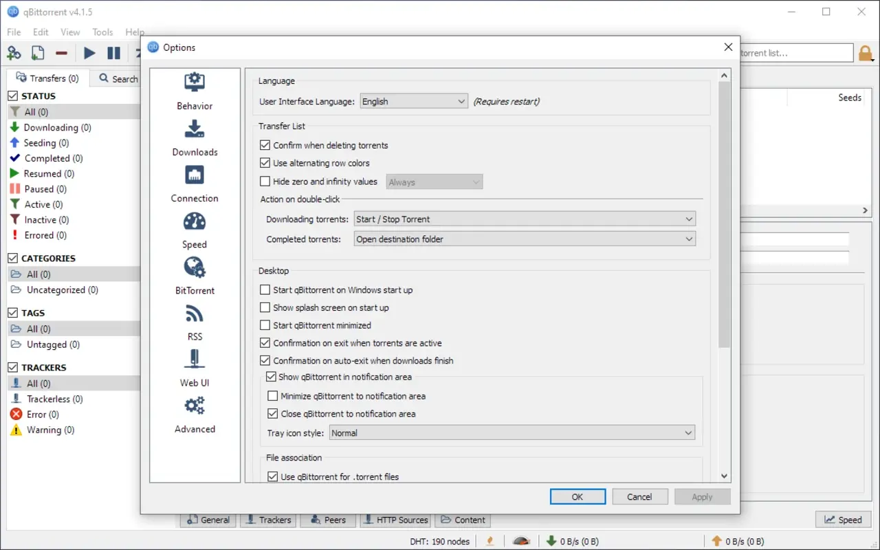Open the Web UI settings section

coord(194,362)
